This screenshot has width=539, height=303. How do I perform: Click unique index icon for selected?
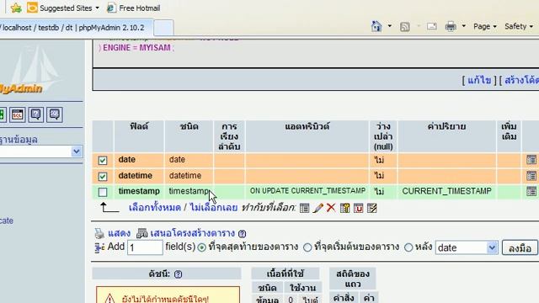[359, 208]
